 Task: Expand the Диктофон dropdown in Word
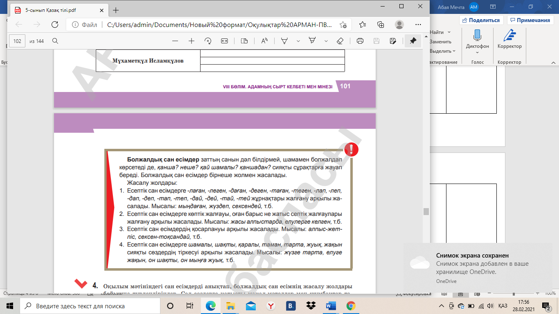[477, 52]
